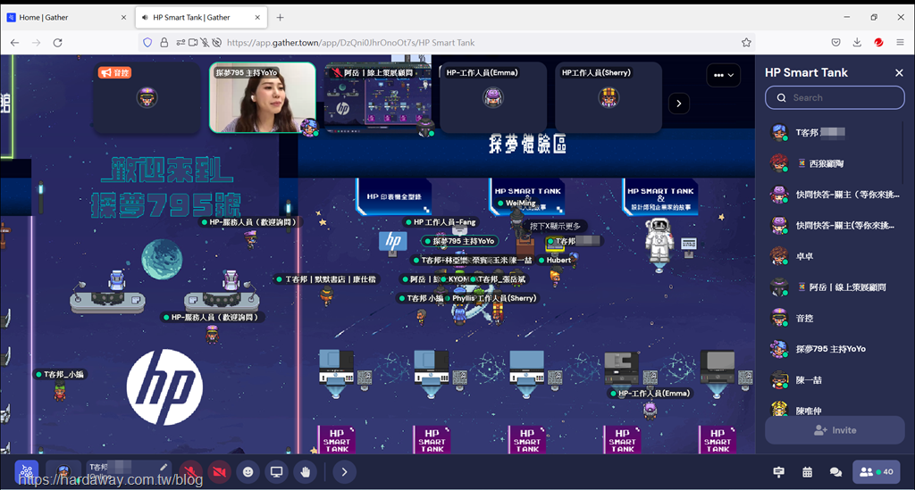The image size is (915, 490).
Task: Click your avatar preview in bottom bar
Action: tap(63, 472)
